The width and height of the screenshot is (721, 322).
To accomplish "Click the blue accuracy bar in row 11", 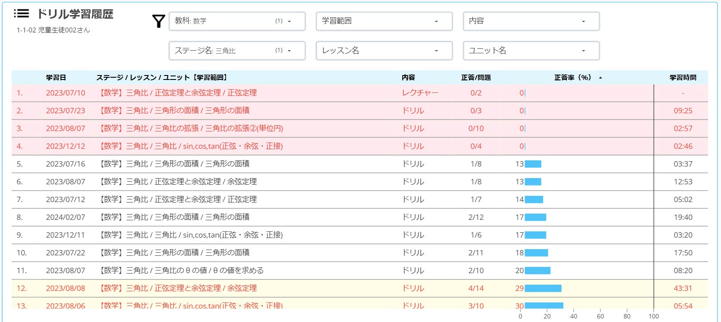I will (537, 270).
